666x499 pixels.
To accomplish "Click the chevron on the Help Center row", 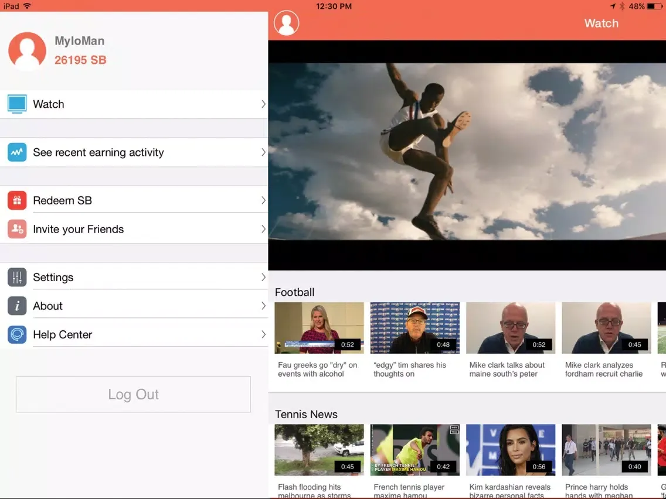I will coord(263,334).
